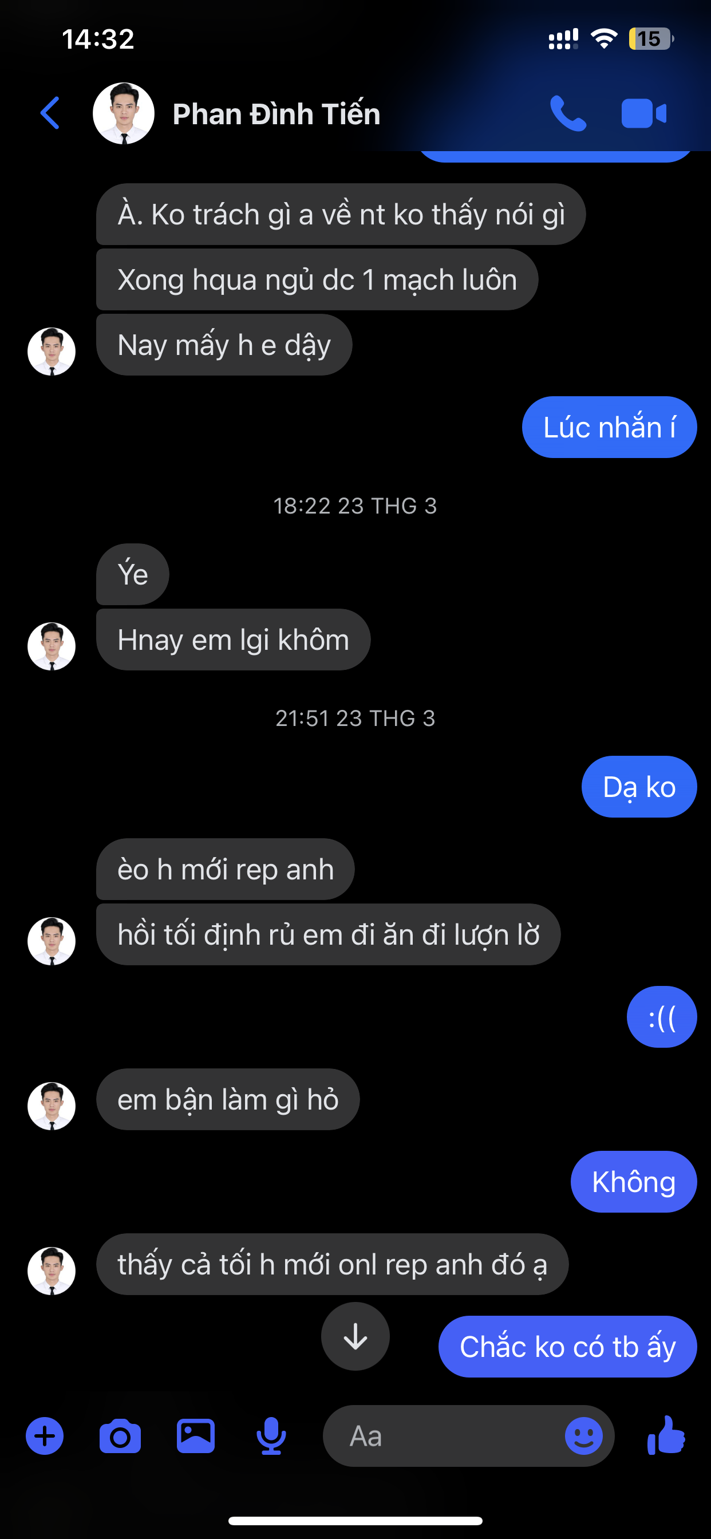Image resolution: width=711 pixels, height=1539 pixels.
Task: Start a video call in this chat
Action: (643, 113)
